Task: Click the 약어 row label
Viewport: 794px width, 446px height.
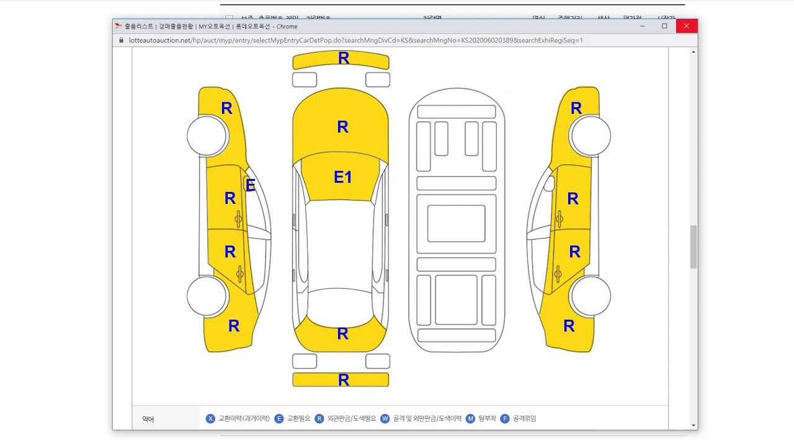Action: [148, 419]
